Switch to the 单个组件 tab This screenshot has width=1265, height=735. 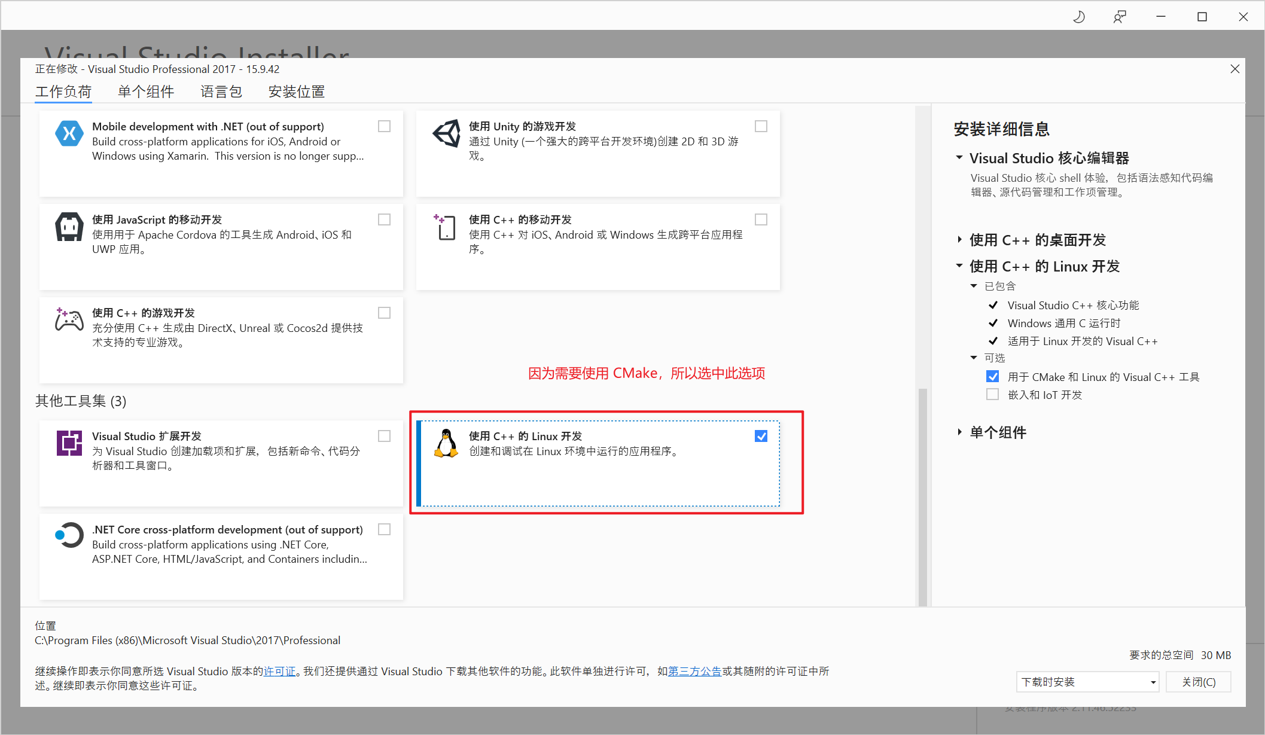pyautogui.click(x=146, y=92)
